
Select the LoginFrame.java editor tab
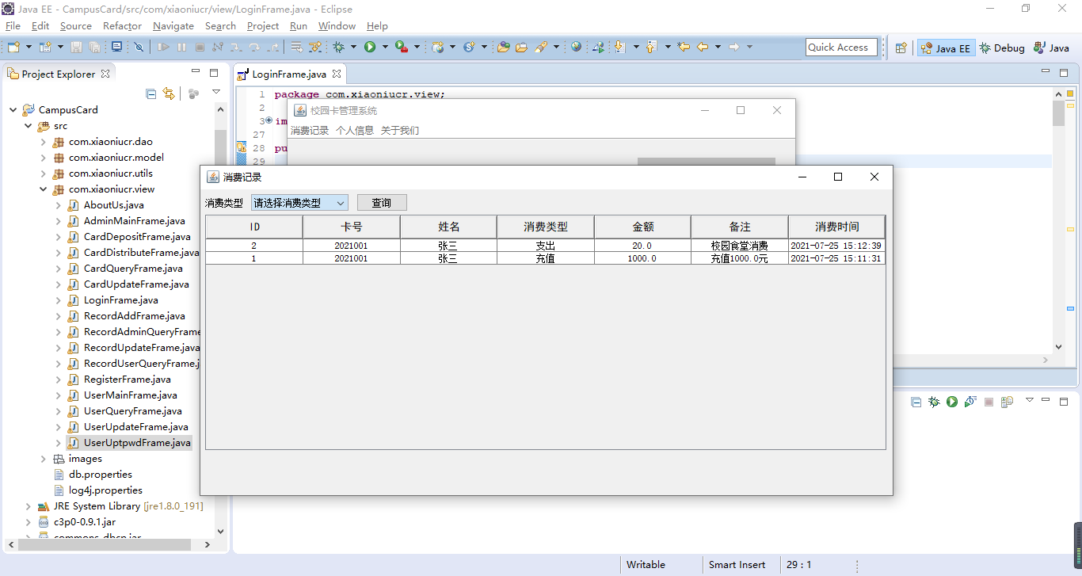pyautogui.click(x=288, y=74)
